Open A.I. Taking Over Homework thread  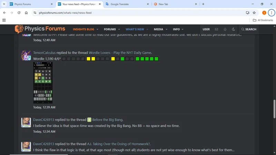118,144
